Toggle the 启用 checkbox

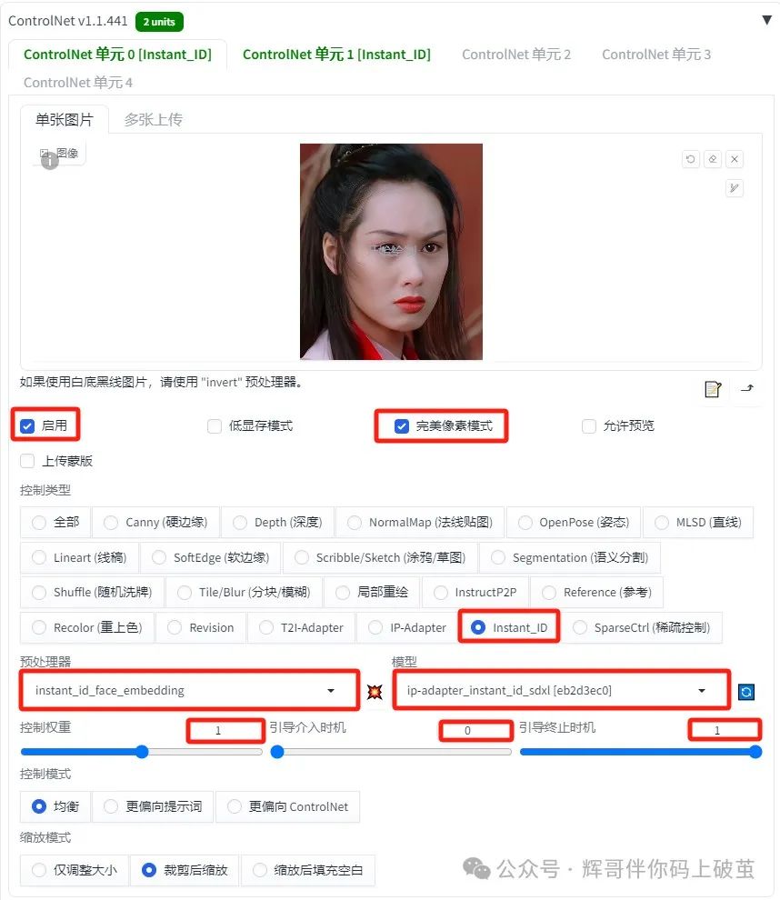[27, 425]
